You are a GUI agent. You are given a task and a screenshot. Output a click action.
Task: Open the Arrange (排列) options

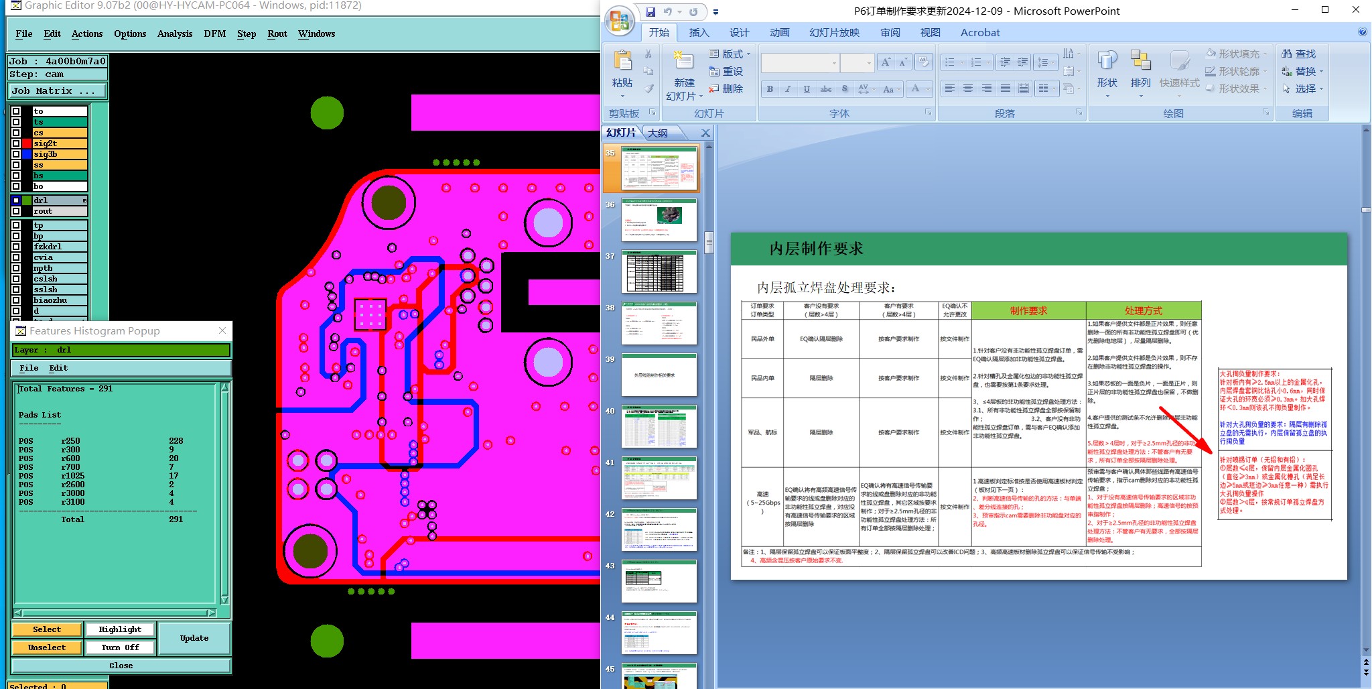tap(1140, 73)
